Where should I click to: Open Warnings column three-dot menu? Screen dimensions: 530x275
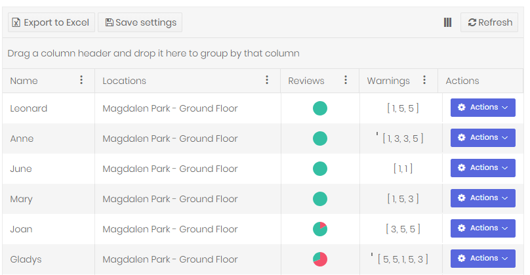(424, 80)
